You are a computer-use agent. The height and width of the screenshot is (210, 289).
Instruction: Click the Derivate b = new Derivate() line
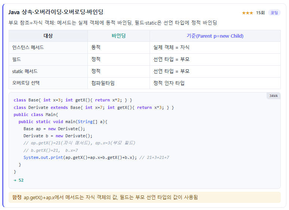58,136
